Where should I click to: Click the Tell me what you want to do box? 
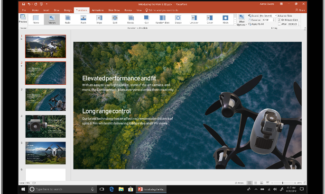tap(162, 10)
